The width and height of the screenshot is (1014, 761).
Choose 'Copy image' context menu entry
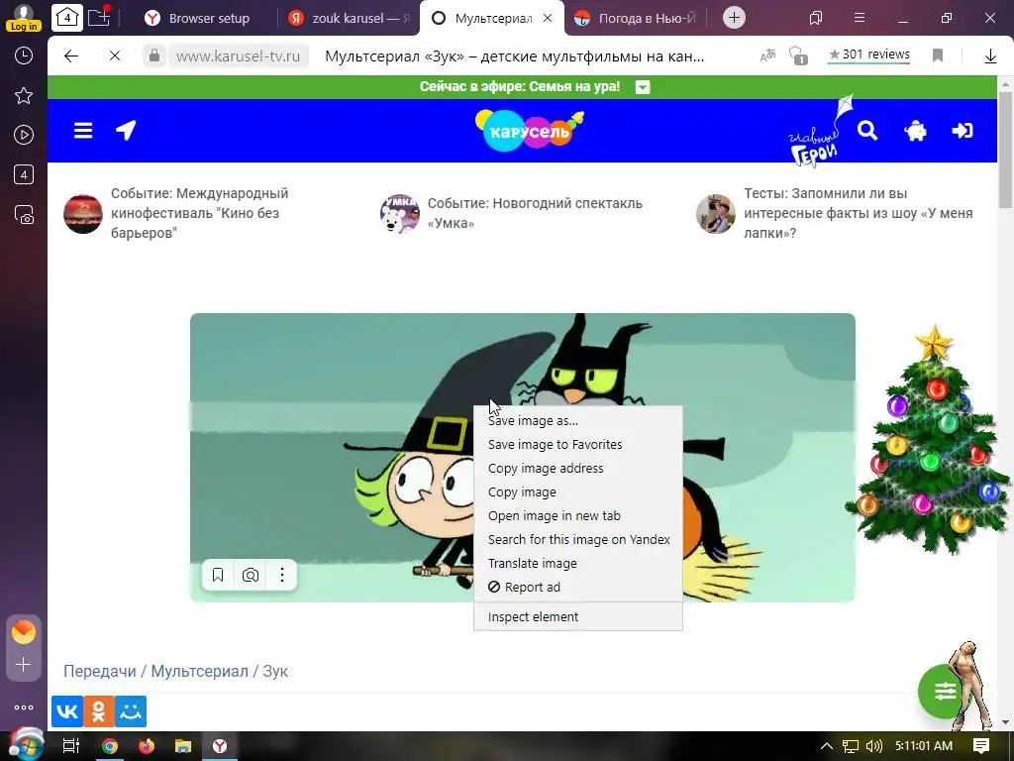pos(578,492)
